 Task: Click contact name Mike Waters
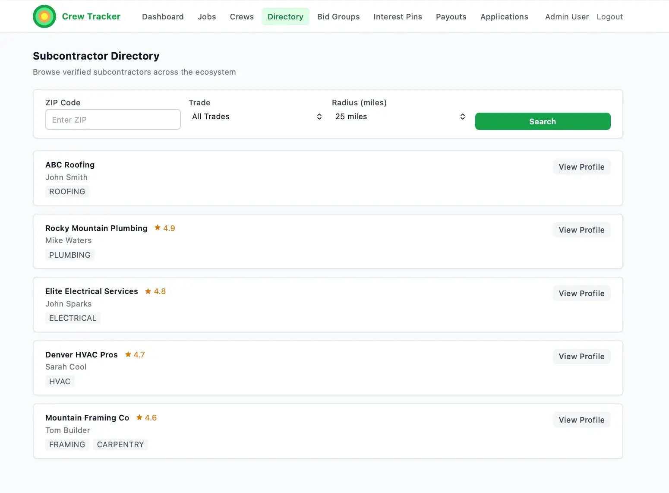[68, 240]
